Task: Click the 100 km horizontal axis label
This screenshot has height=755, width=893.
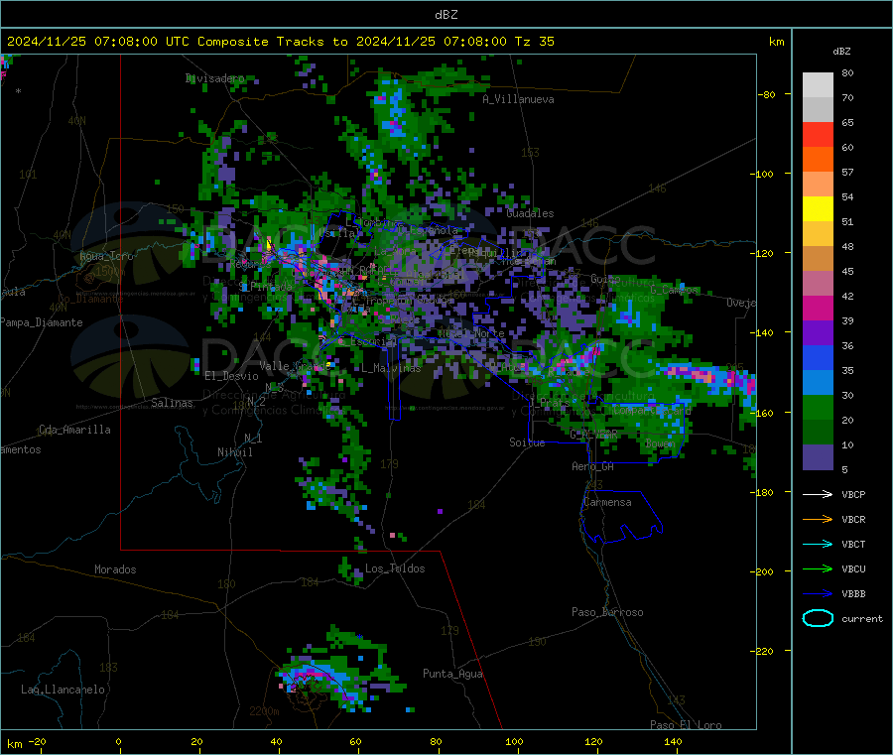Action: [514, 742]
